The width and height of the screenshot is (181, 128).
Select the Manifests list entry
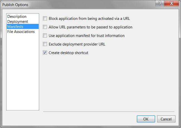[x=23, y=26]
